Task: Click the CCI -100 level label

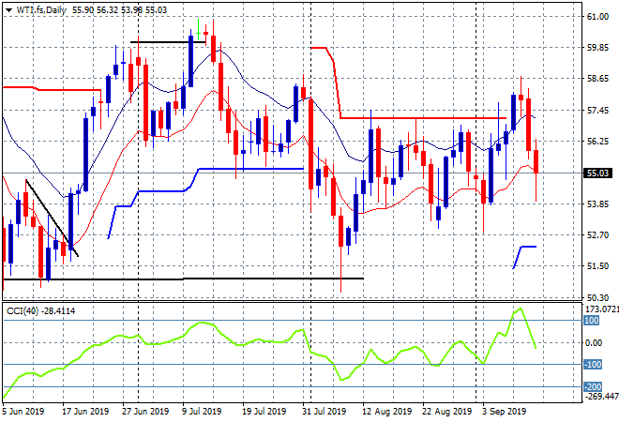Action: tap(593, 365)
